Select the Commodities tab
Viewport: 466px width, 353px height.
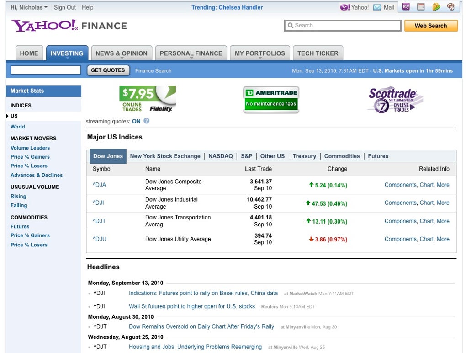click(x=342, y=156)
